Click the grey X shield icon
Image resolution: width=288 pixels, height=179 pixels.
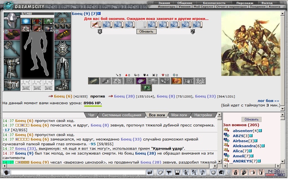click(100, 31)
